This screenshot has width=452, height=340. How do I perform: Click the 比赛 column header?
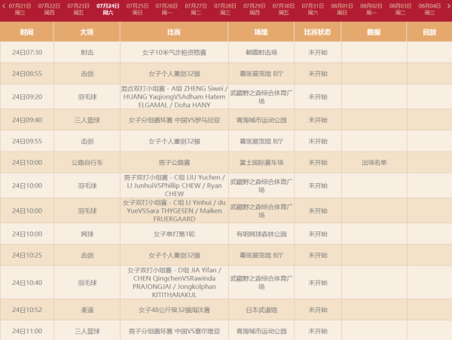click(174, 32)
